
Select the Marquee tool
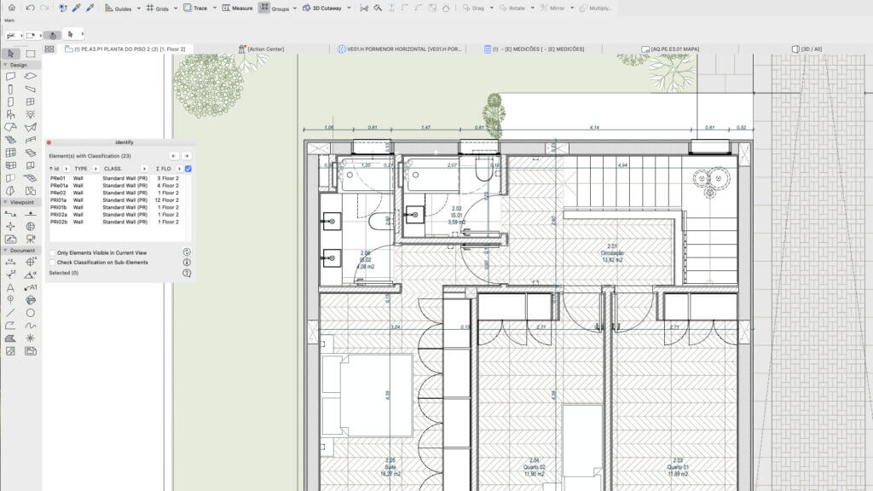pos(31,54)
